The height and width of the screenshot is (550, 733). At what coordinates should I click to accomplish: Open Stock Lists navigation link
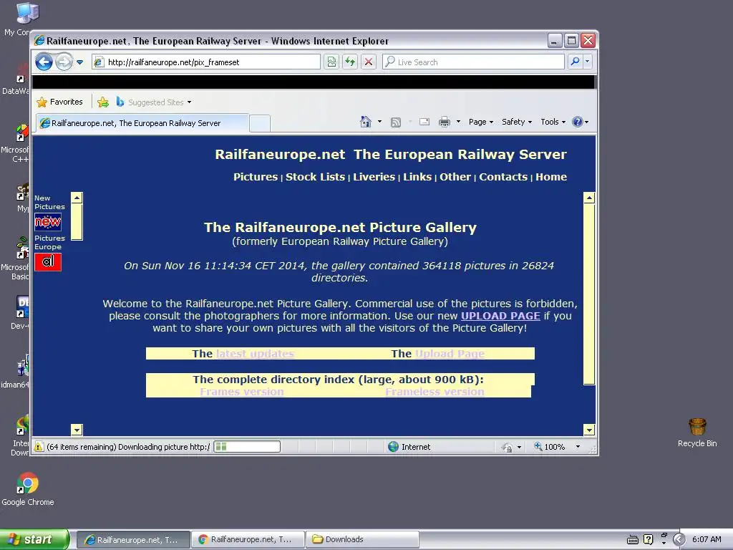315,177
